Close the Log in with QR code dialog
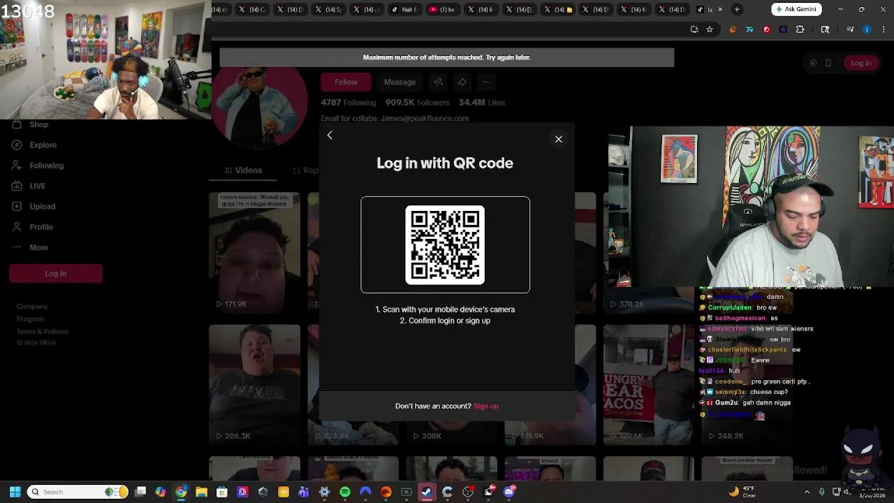The width and height of the screenshot is (894, 503). click(x=558, y=139)
